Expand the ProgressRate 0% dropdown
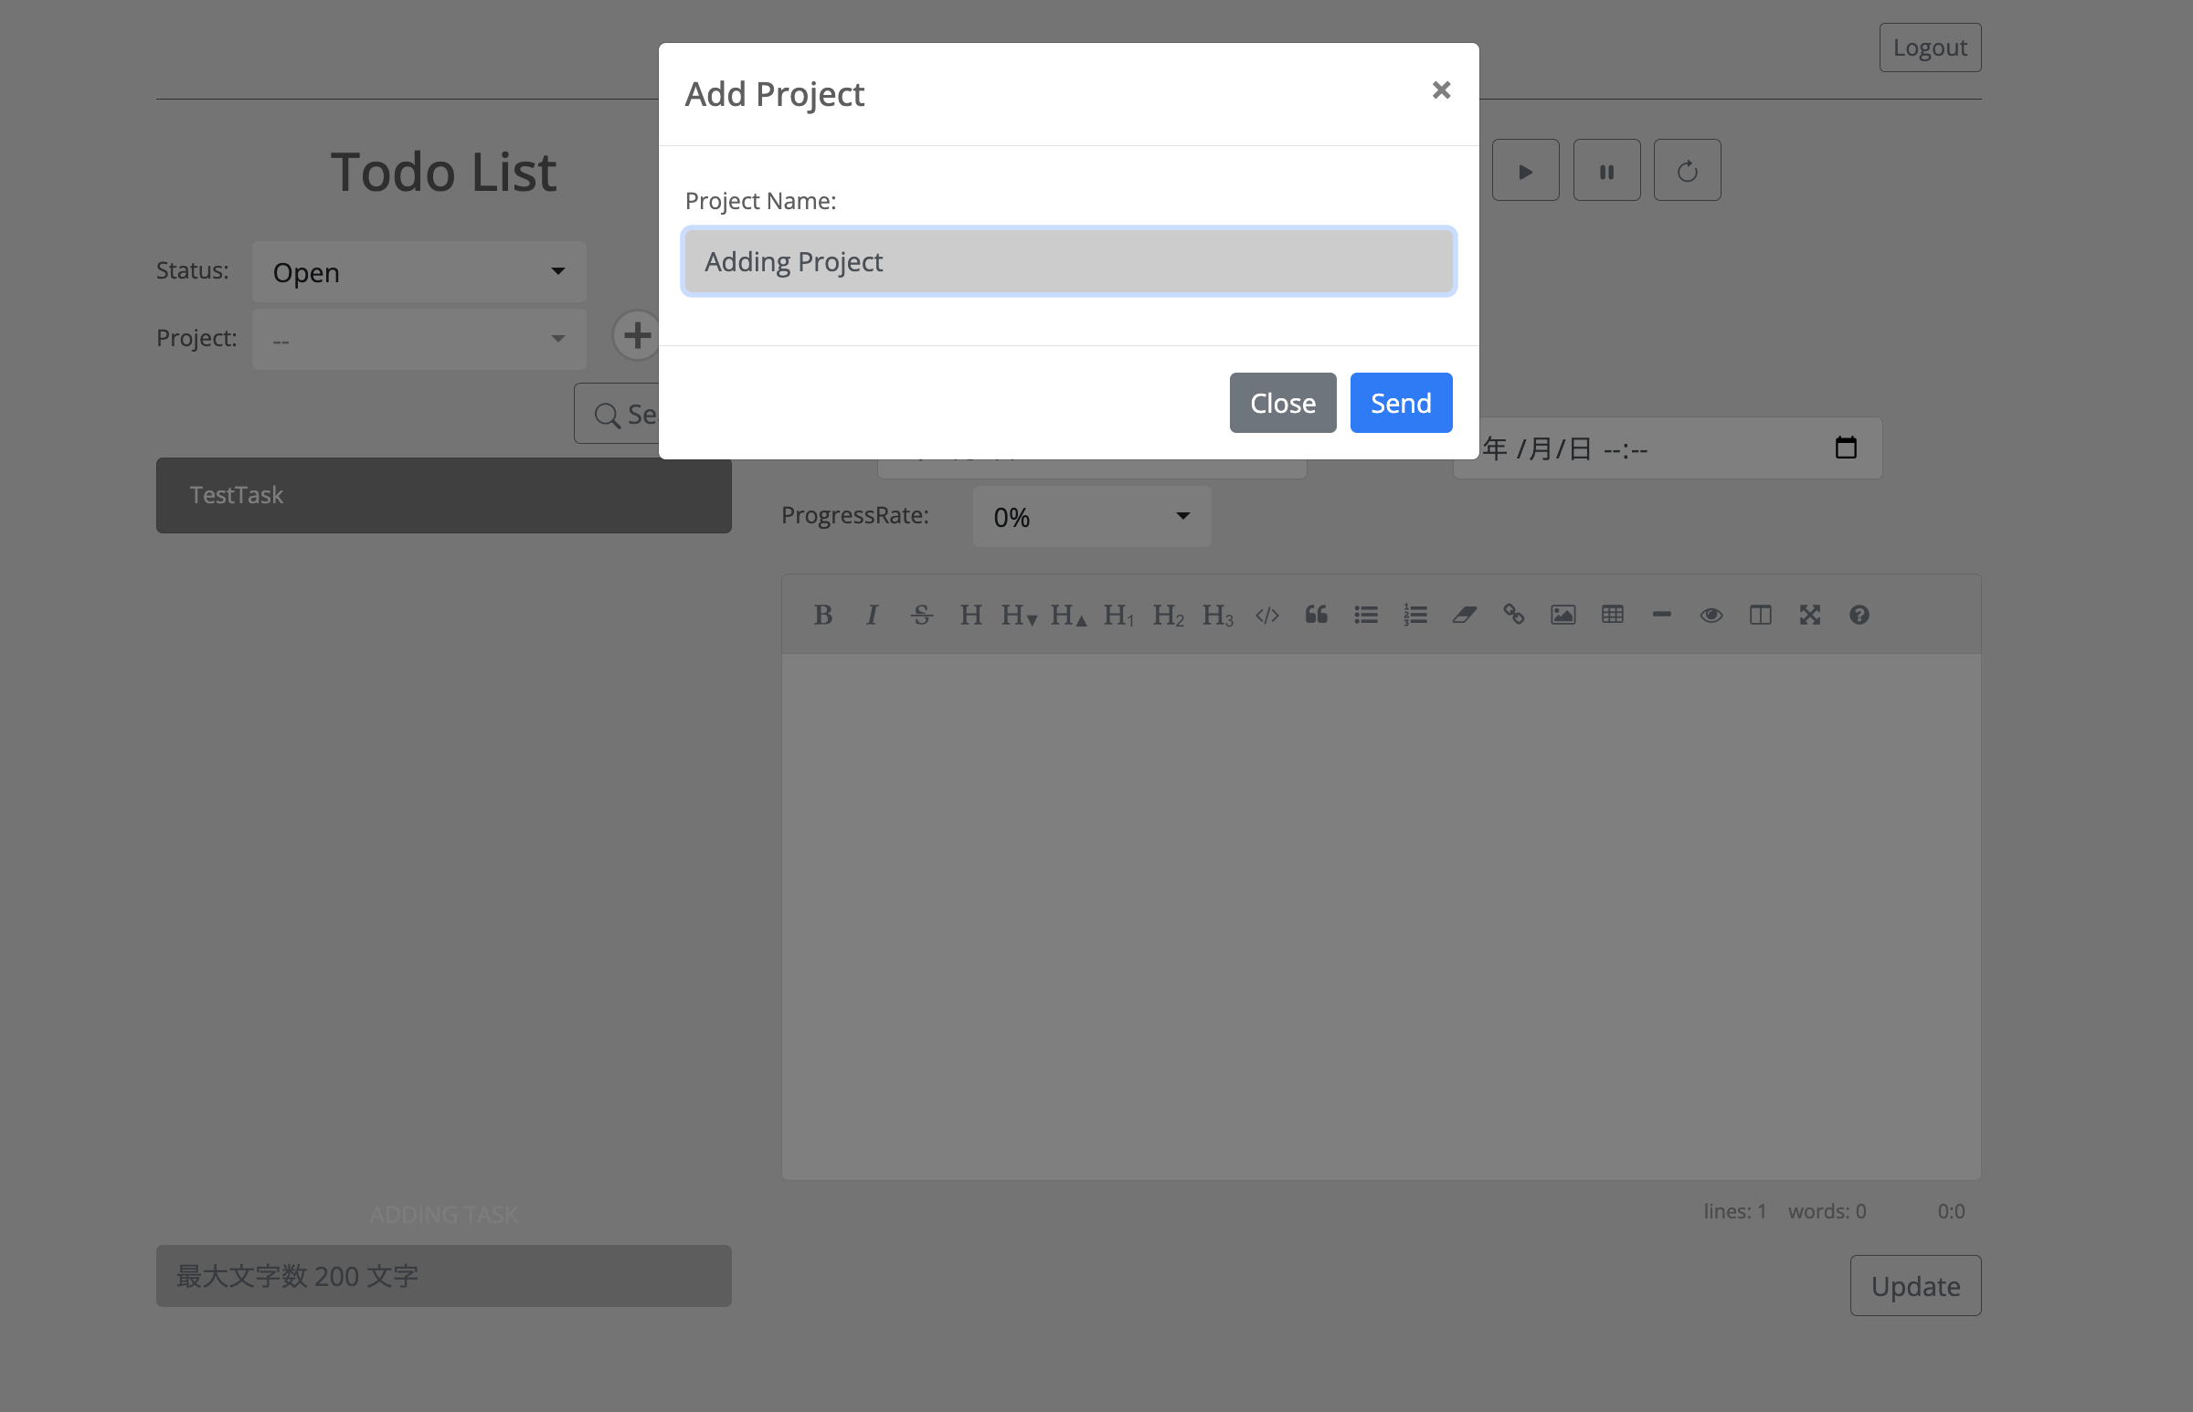The image size is (2193, 1412). [x=1091, y=517]
